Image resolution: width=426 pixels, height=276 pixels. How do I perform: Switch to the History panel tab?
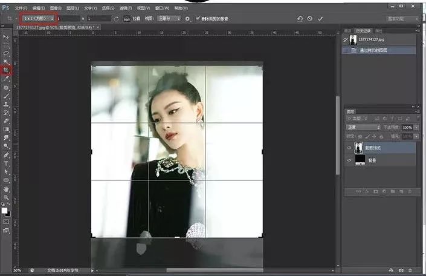point(363,30)
